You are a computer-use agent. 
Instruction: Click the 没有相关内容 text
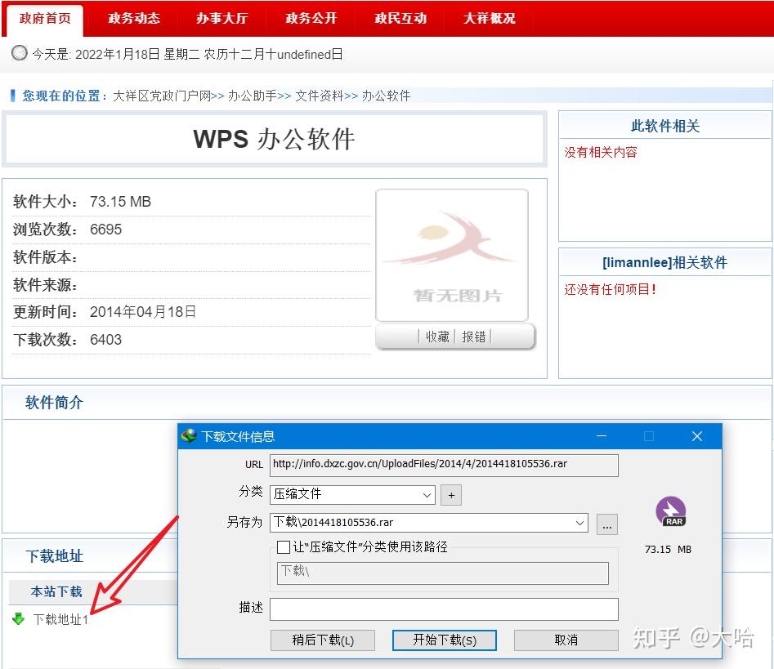(600, 152)
